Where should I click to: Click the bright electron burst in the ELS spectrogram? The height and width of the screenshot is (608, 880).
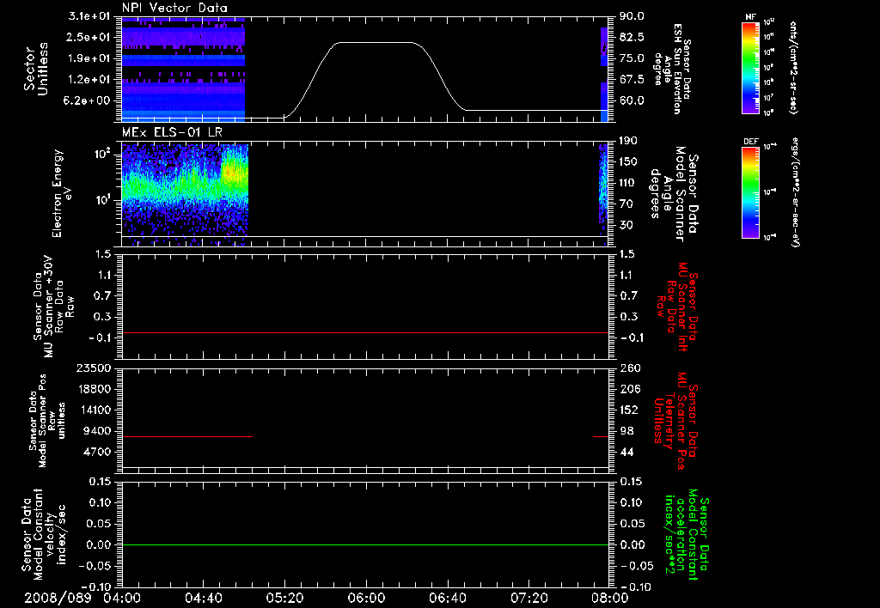tap(234, 172)
